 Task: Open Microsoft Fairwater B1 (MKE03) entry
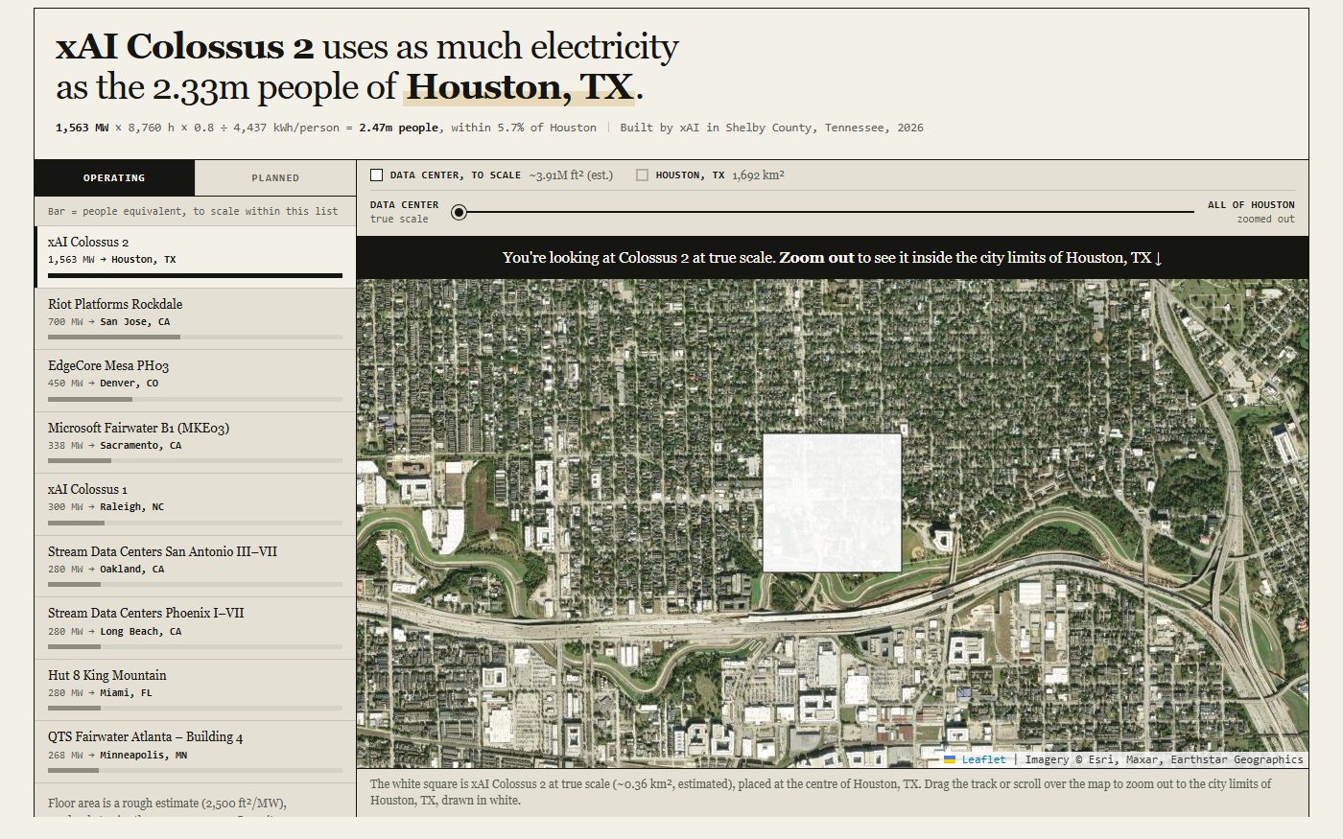point(196,443)
